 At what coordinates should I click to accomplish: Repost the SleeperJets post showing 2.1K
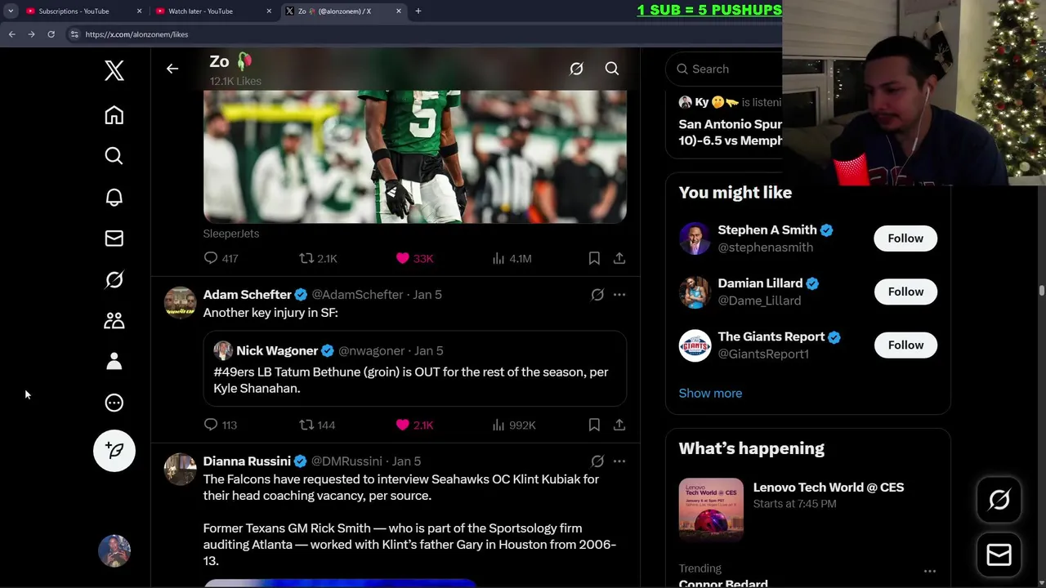(318, 258)
